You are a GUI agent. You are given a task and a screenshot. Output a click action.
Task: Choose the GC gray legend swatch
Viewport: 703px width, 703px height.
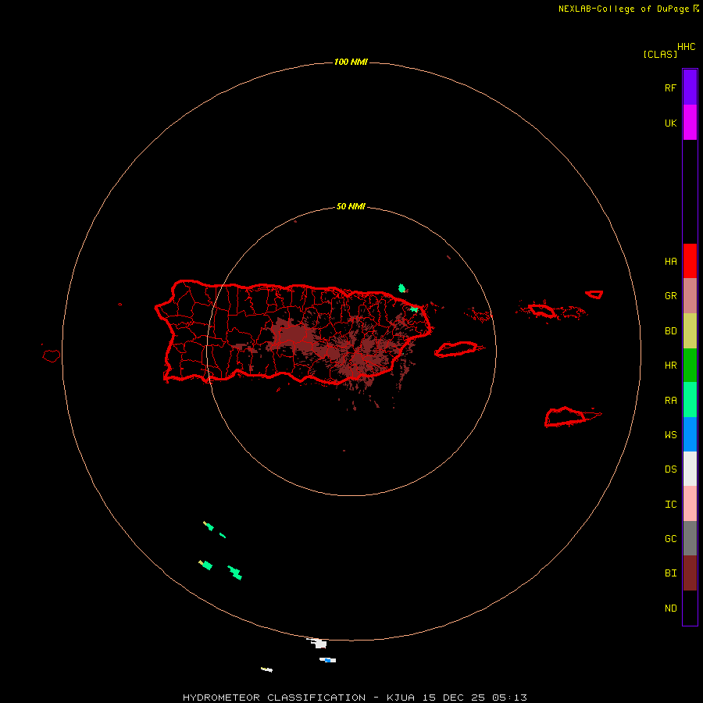[690, 538]
